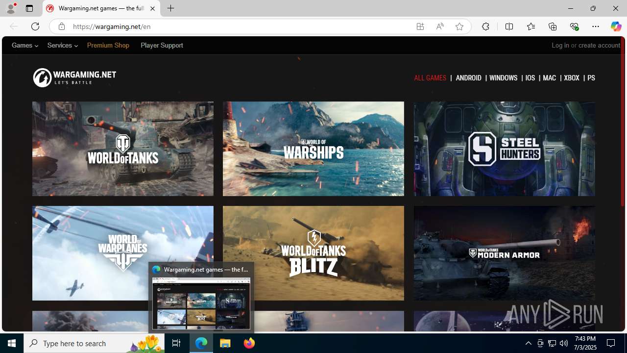
Task: Launch Firefox from taskbar
Action: 249,343
